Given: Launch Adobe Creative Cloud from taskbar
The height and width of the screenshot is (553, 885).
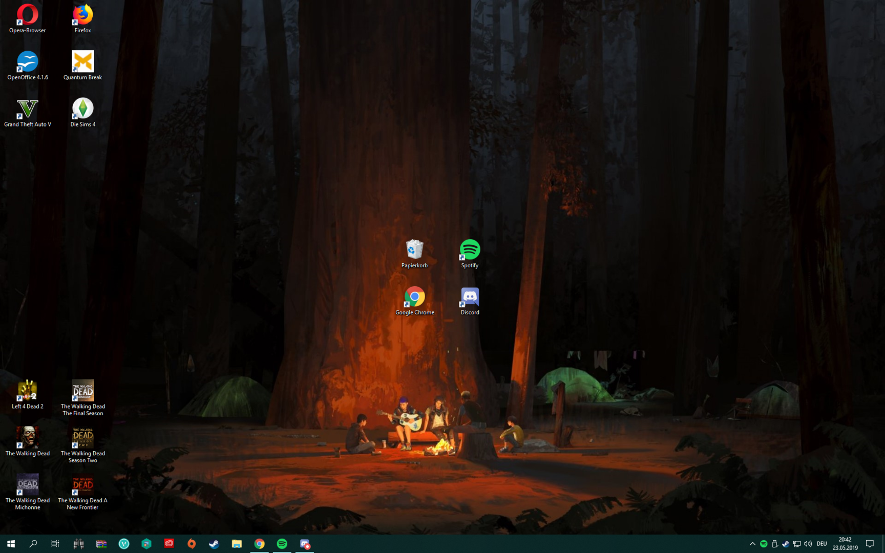Looking at the screenshot, I should pyautogui.click(x=169, y=544).
